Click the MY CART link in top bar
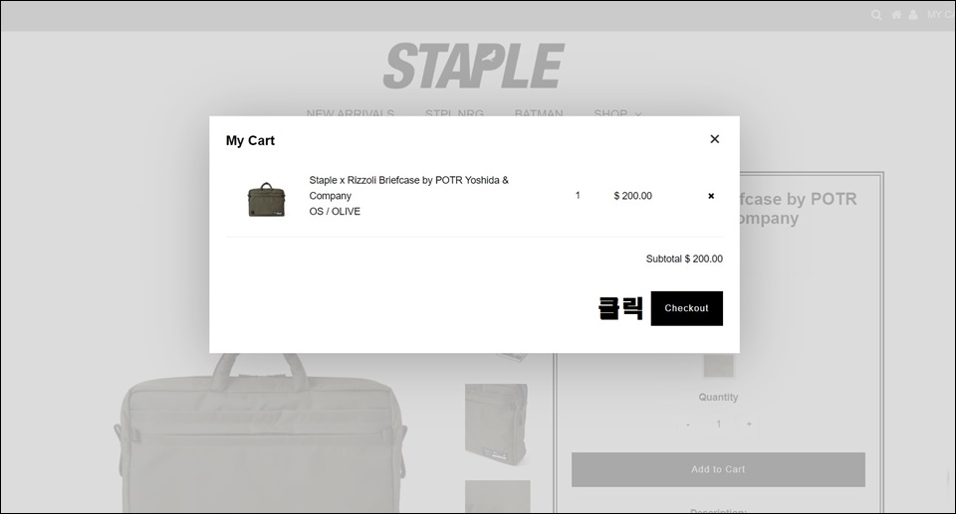The image size is (956, 514). pyautogui.click(x=940, y=15)
